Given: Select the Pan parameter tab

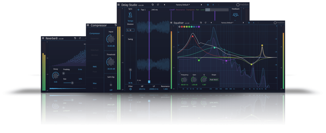Looking at the screenshot, I should 198,10.
